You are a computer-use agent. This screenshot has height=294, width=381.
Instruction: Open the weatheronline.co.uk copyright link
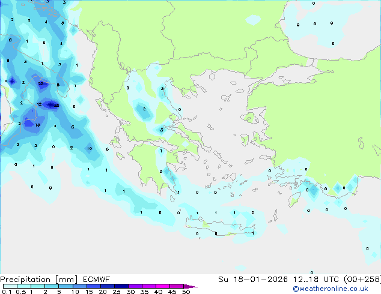point(331,289)
